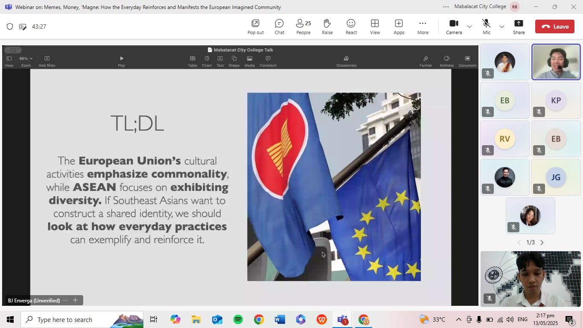This screenshot has height=328, width=583.
Task: Go to previous page of participants
Action: click(519, 243)
